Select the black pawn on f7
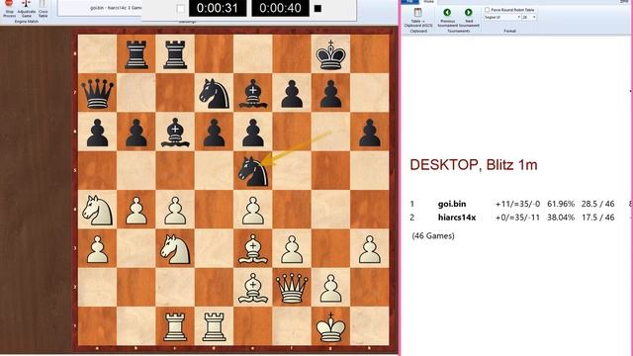 (292, 93)
